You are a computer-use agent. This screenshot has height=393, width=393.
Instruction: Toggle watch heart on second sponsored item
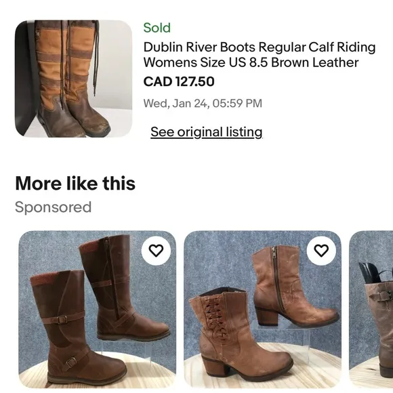[321, 251]
